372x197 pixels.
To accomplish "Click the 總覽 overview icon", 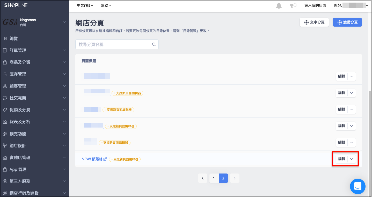I will [x=5, y=38].
